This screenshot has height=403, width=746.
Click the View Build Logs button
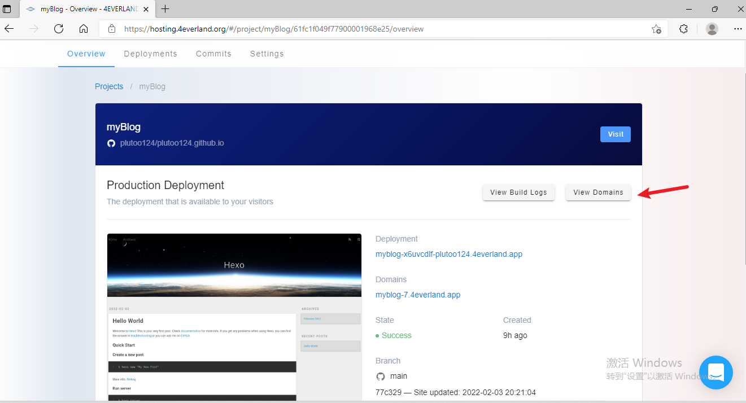pos(518,192)
